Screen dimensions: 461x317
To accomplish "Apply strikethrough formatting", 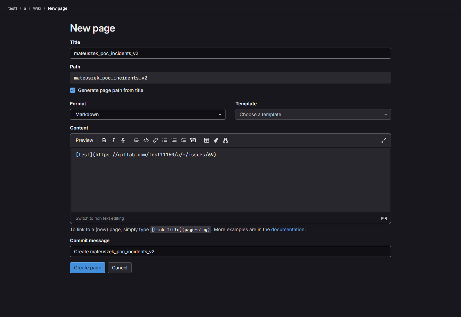I will [123, 140].
